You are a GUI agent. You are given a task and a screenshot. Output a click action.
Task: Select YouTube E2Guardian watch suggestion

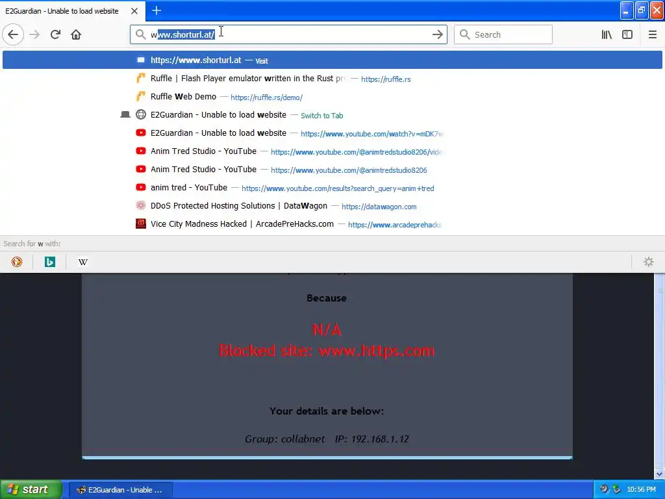[332, 133]
